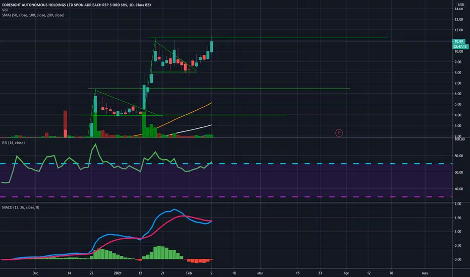Click the 2021 date label

pos(118,273)
